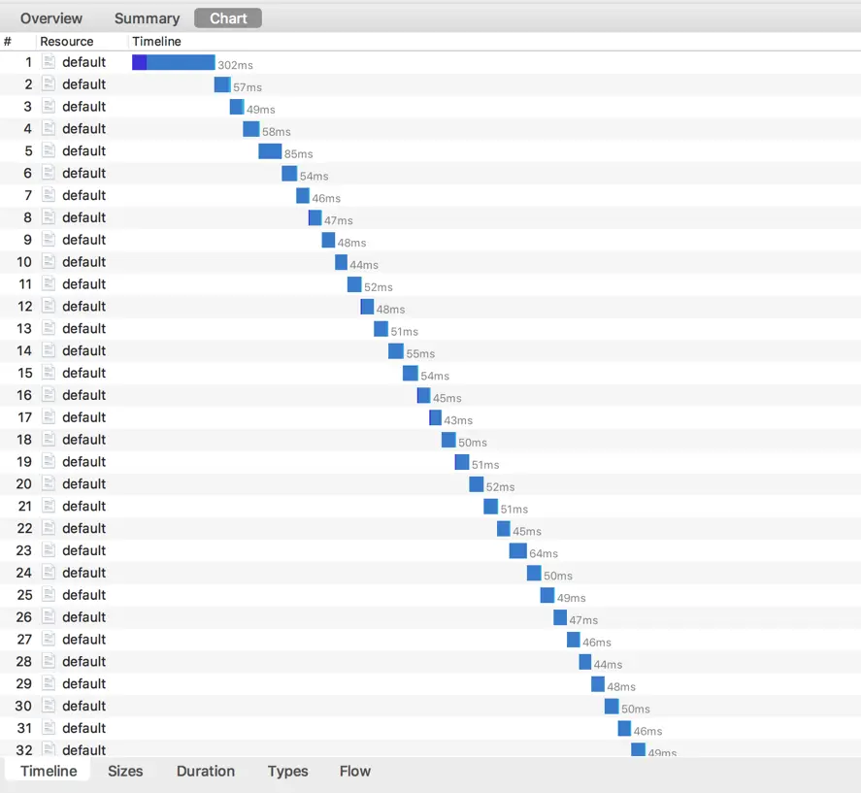Click the document icon in row 16
The image size is (861, 793).
pos(49,395)
